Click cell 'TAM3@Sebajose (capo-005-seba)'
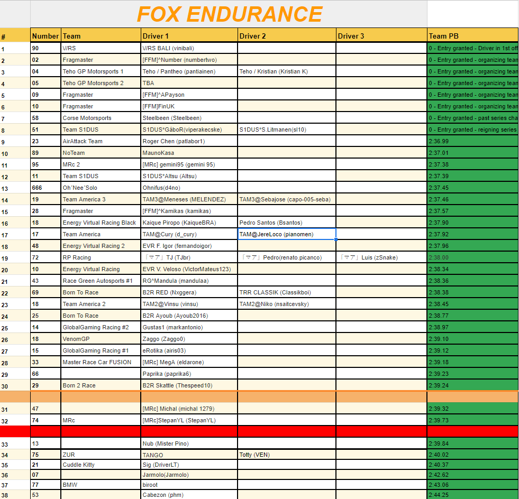The image size is (519, 499). (x=287, y=199)
